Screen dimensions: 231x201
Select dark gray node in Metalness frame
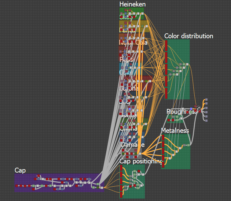point(184,145)
